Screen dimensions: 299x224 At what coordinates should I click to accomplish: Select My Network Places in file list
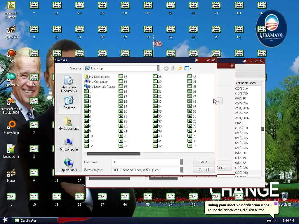[x=100, y=86]
